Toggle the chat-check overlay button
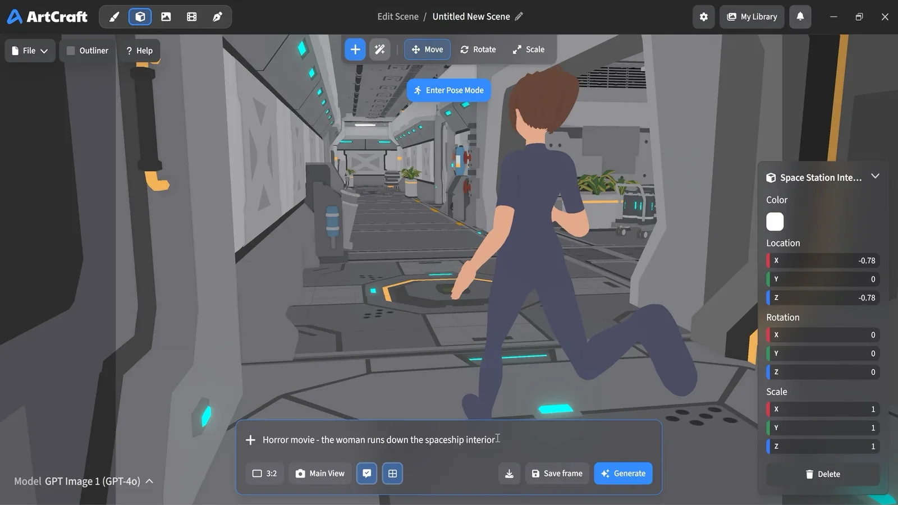The image size is (898, 505). pyautogui.click(x=367, y=474)
